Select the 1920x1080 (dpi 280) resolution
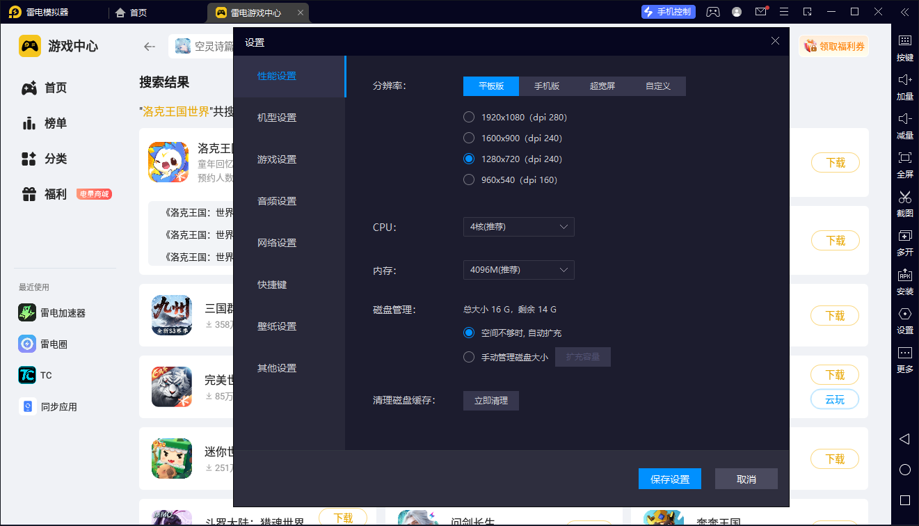 (x=516, y=118)
